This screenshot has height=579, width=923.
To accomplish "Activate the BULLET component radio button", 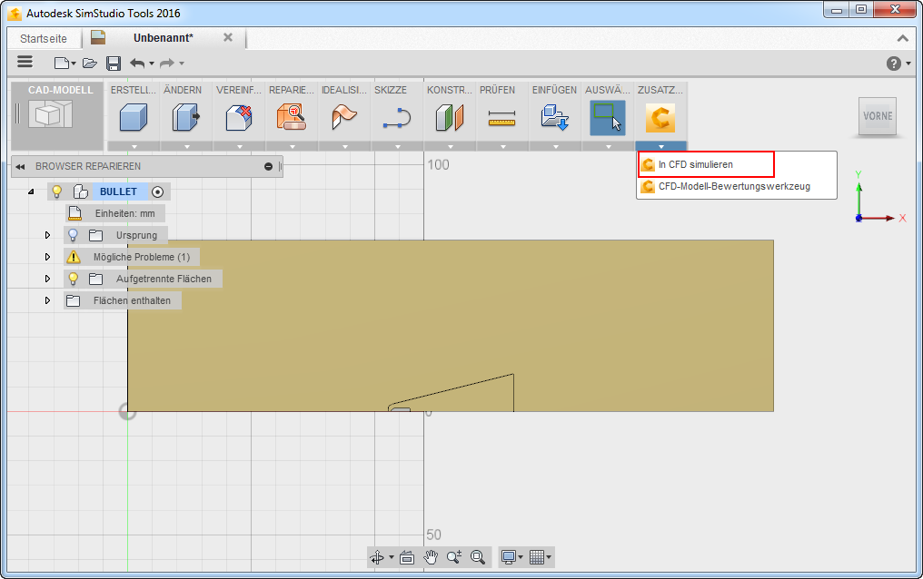I will pyautogui.click(x=157, y=191).
